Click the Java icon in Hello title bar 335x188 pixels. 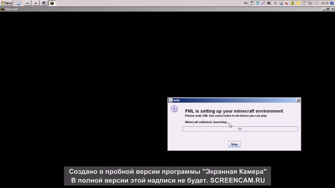pos(171,100)
